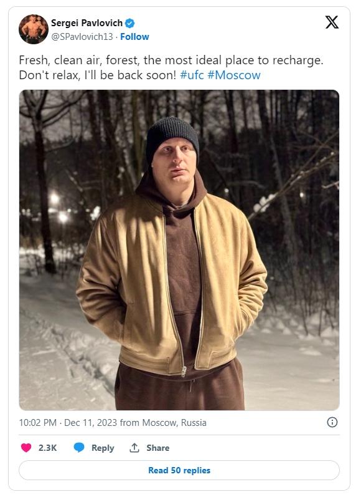Open the author's profile avatar
This screenshot has width=356, height=497.
point(33,29)
